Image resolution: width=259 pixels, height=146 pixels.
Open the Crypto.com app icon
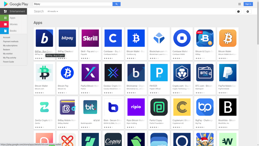[182, 73]
